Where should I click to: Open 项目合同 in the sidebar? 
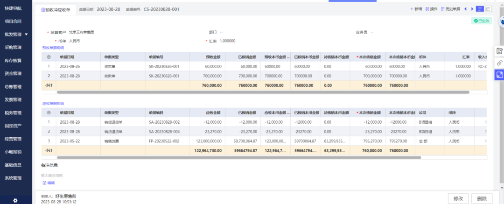tap(13, 21)
